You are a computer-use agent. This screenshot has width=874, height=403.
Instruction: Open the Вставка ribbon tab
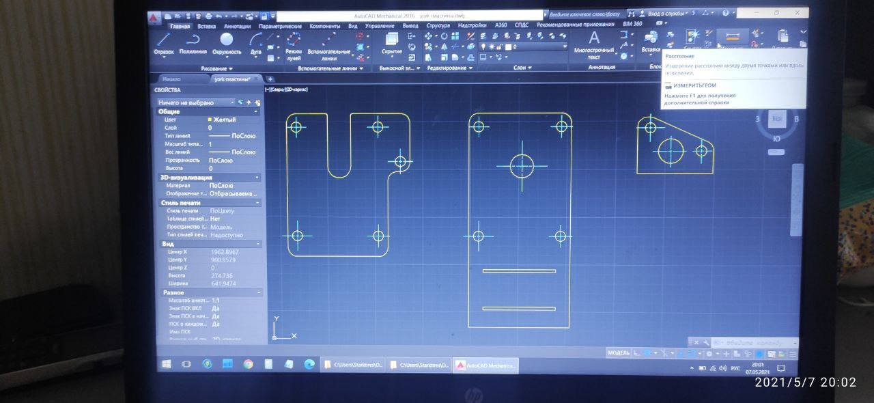click(x=206, y=26)
